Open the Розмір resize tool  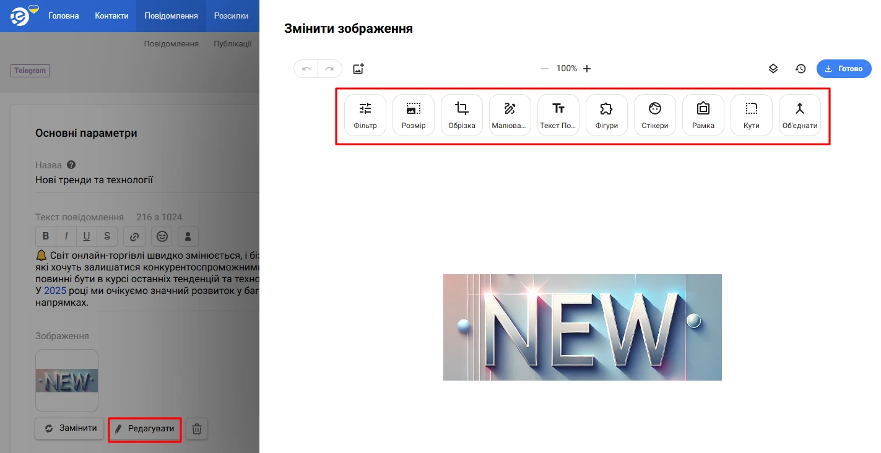tap(414, 115)
